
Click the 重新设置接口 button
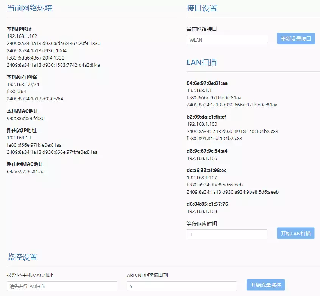pos(296,39)
